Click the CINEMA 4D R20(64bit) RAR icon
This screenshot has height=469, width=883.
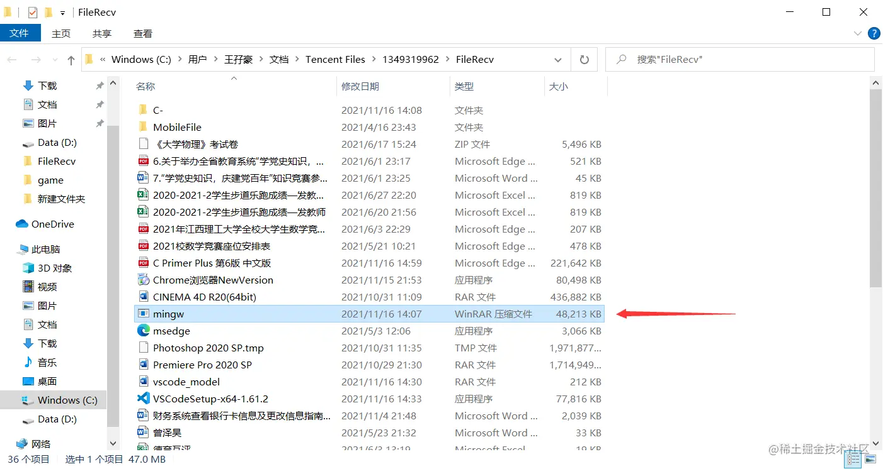coord(143,297)
